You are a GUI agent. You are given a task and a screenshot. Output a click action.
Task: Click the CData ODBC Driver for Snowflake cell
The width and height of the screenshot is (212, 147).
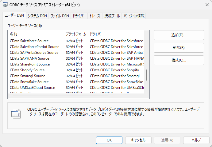click(116, 82)
